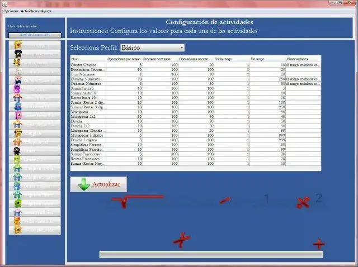Open the Ayuda menu
358x267 pixels.
pos(46,11)
